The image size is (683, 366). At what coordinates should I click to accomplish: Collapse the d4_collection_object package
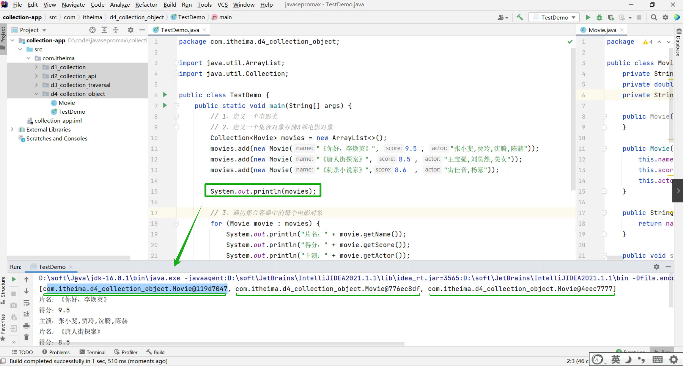pos(36,94)
